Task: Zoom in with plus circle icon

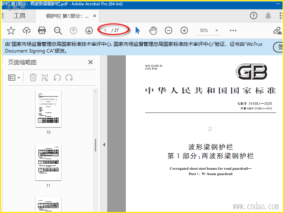Action: 184,31
